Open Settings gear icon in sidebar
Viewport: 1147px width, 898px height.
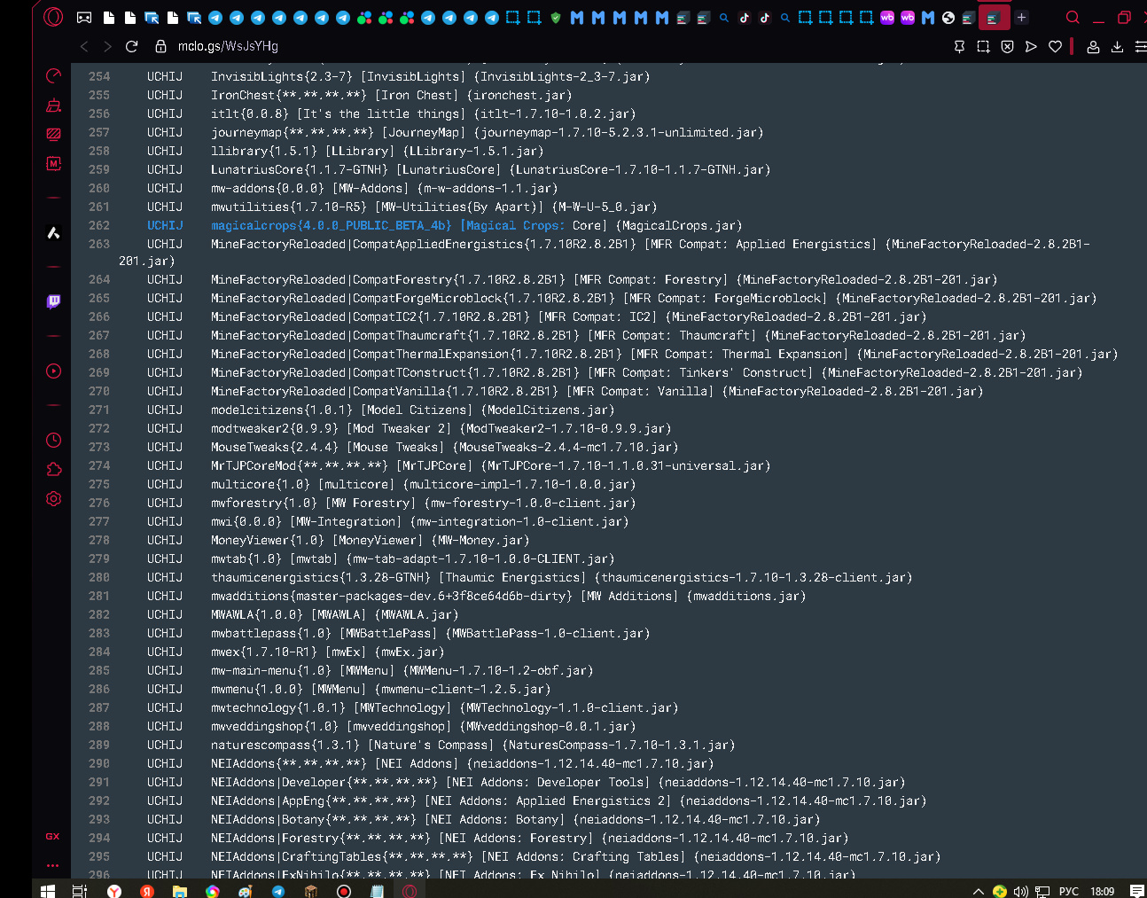53,498
